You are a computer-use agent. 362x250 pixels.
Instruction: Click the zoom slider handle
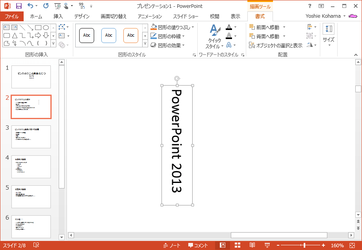point(304,245)
